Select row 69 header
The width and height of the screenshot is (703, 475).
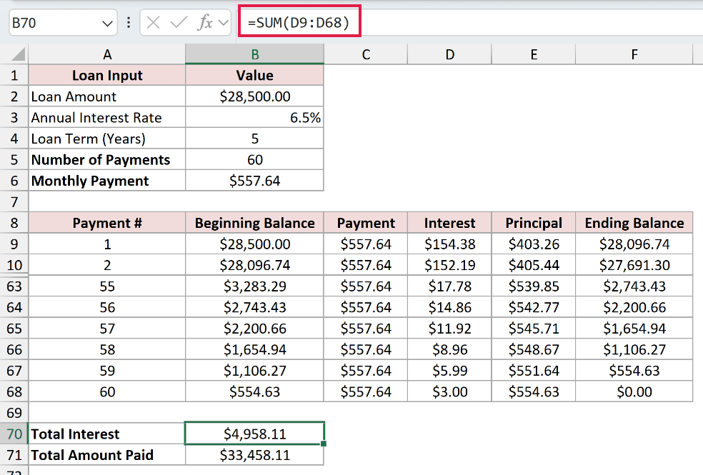pos(14,413)
